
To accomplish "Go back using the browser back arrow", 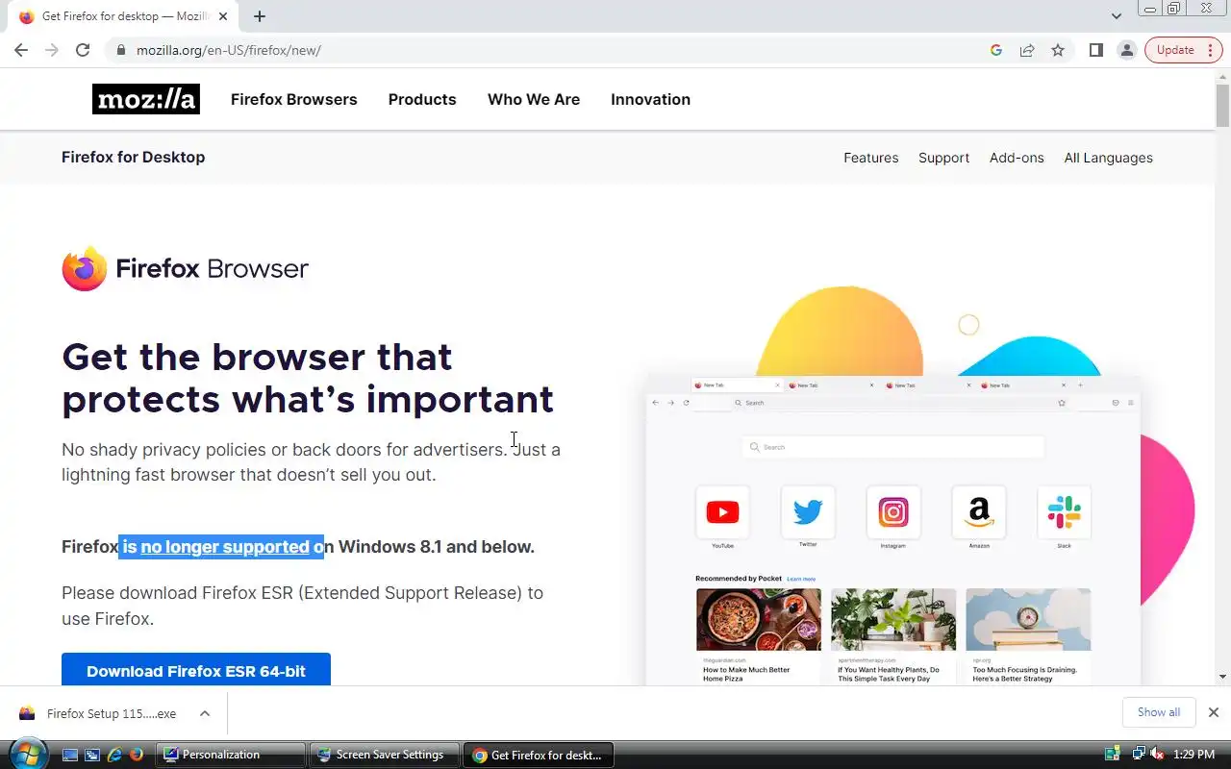I will (21, 50).
